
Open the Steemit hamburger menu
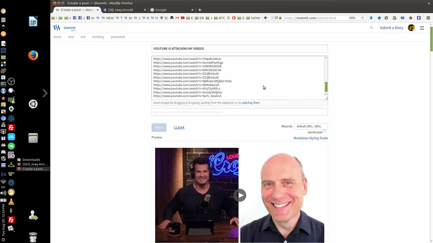click(x=422, y=28)
